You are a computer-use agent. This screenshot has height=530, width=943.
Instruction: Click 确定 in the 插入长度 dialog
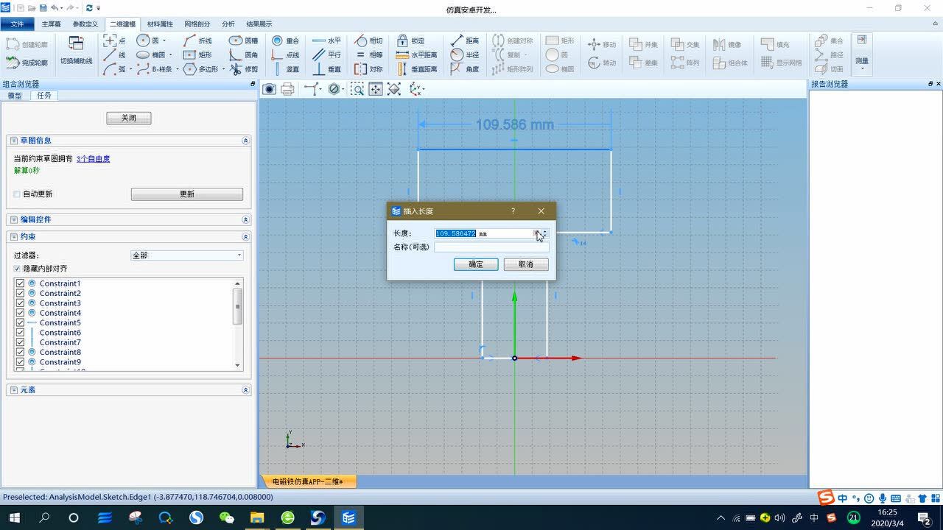coord(476,264)
